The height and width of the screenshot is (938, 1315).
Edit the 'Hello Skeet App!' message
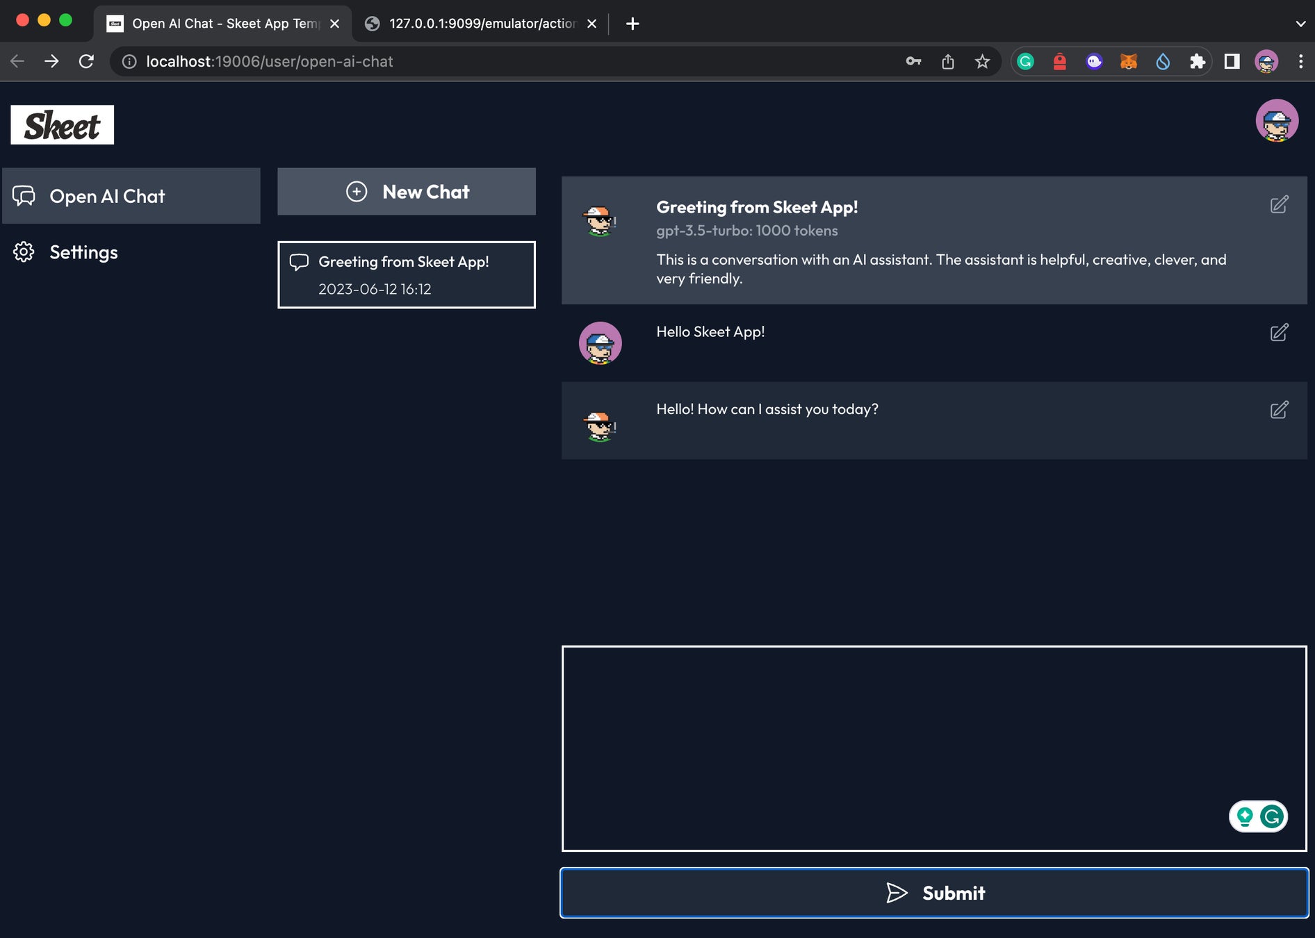1279,333
